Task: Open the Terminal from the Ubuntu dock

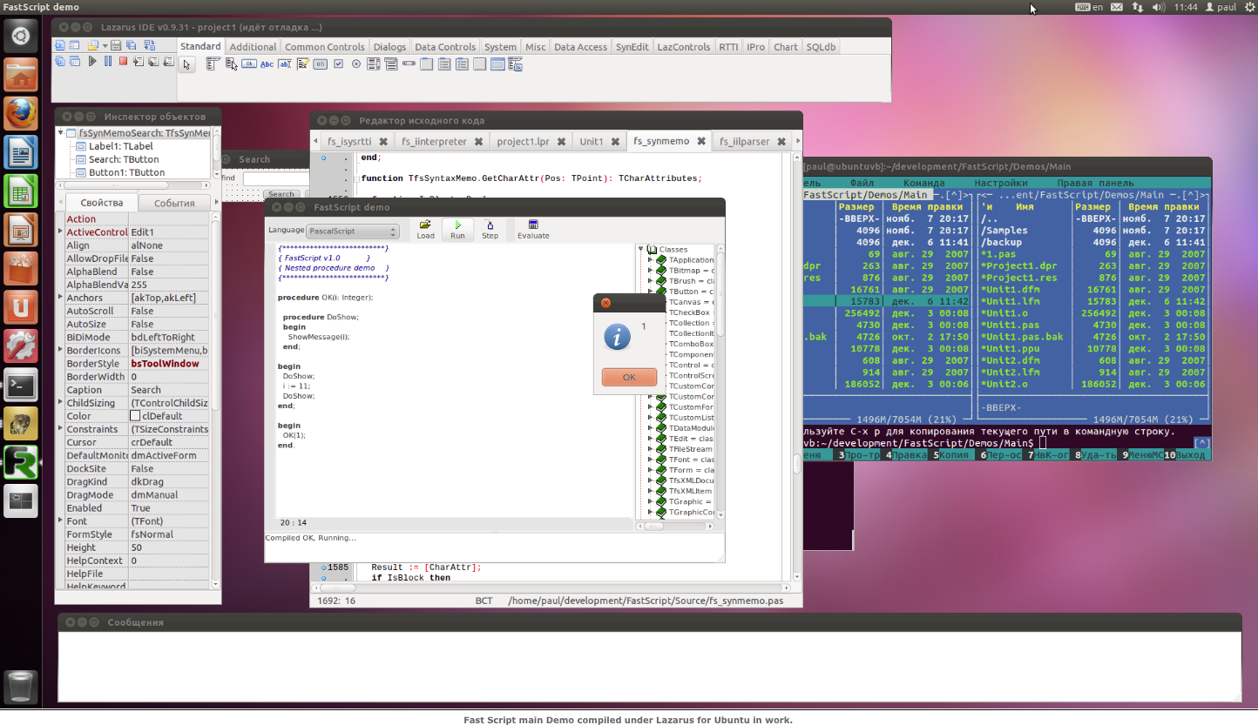Action: coord(21,384)
